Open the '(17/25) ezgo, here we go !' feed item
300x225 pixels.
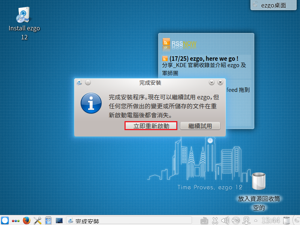click(x=204, y=58)
